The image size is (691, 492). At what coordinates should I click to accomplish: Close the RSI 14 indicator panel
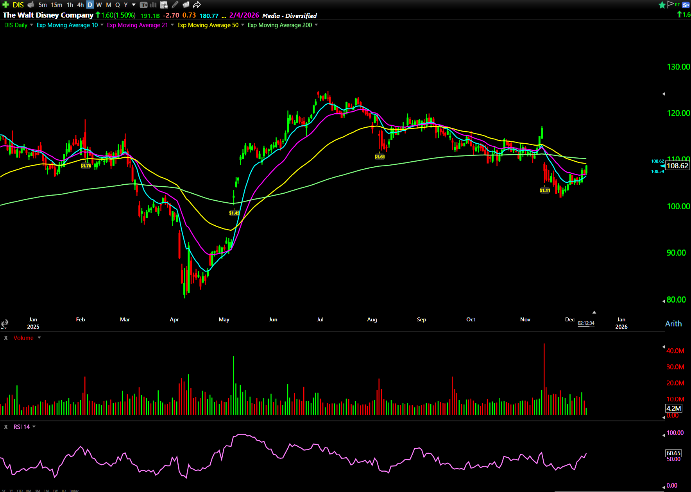[6, 427]
